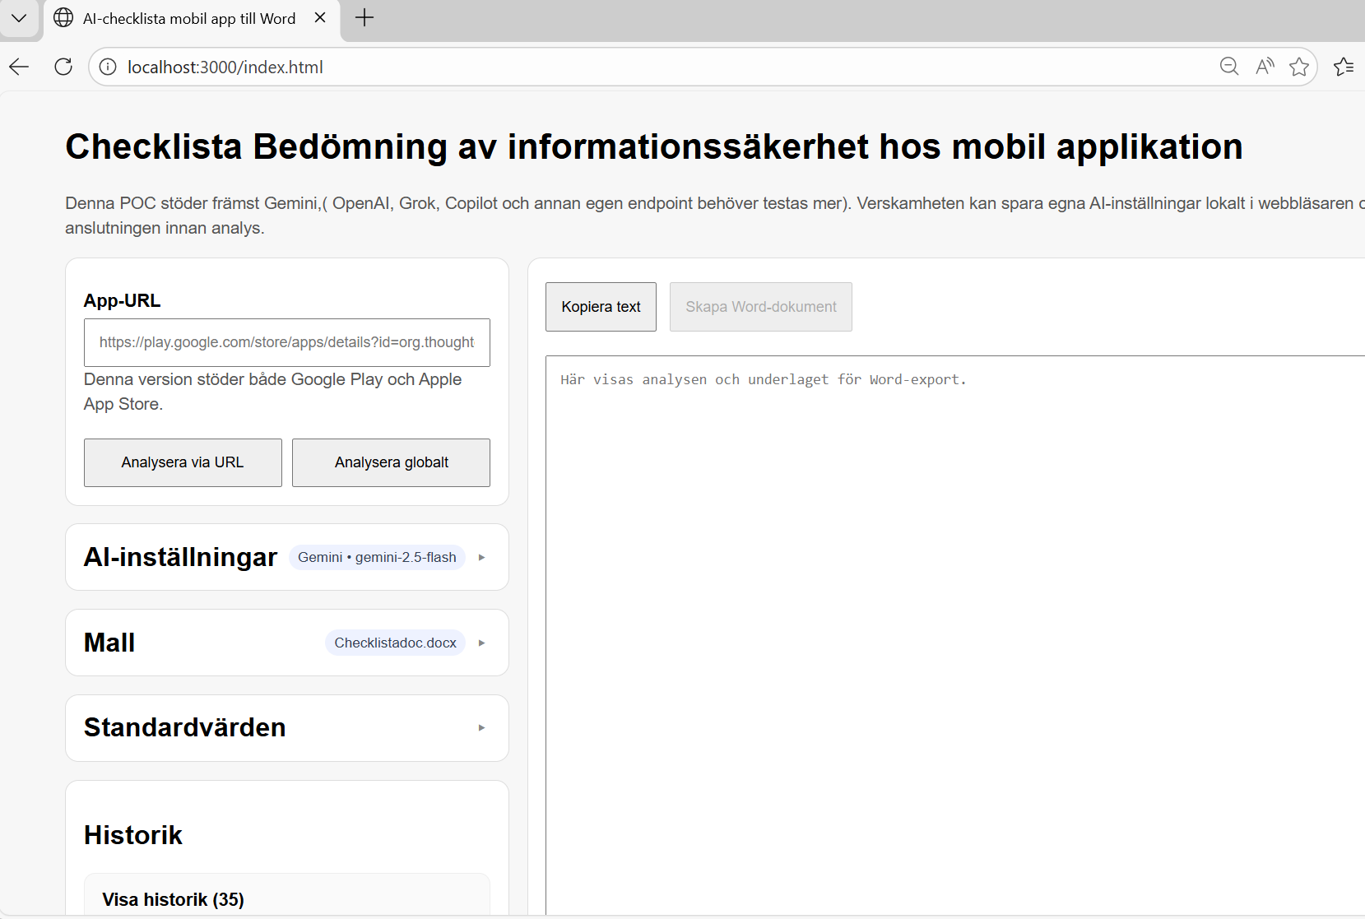Click the zoom out magnifier icon
Screen dimensions: 1365x919
[x=1229, y=67]
